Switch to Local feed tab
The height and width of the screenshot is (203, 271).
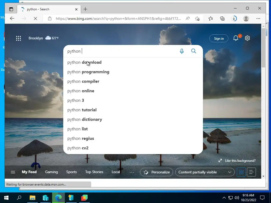pyautogui.click(x=116, y=172)
